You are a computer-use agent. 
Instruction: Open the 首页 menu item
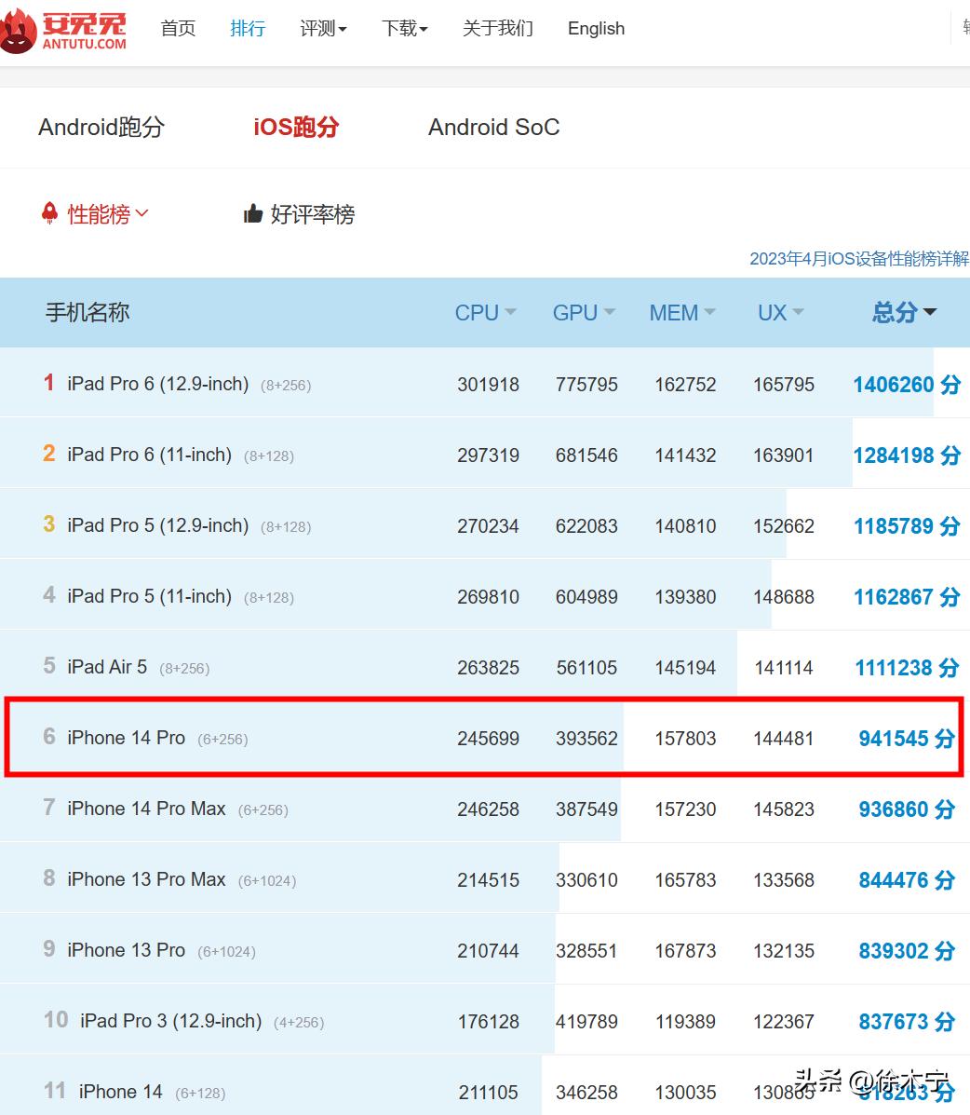point(178,29)
